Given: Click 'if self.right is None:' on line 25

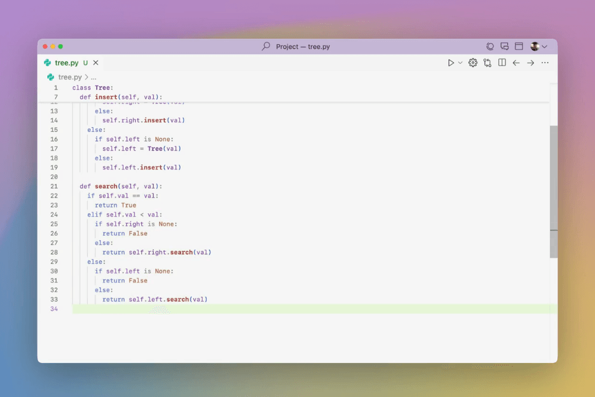Looking at the screenshot, I should [x=136, y=224].
